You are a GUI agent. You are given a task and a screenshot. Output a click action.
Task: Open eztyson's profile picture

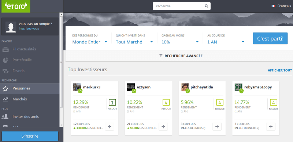pos(131,87)
